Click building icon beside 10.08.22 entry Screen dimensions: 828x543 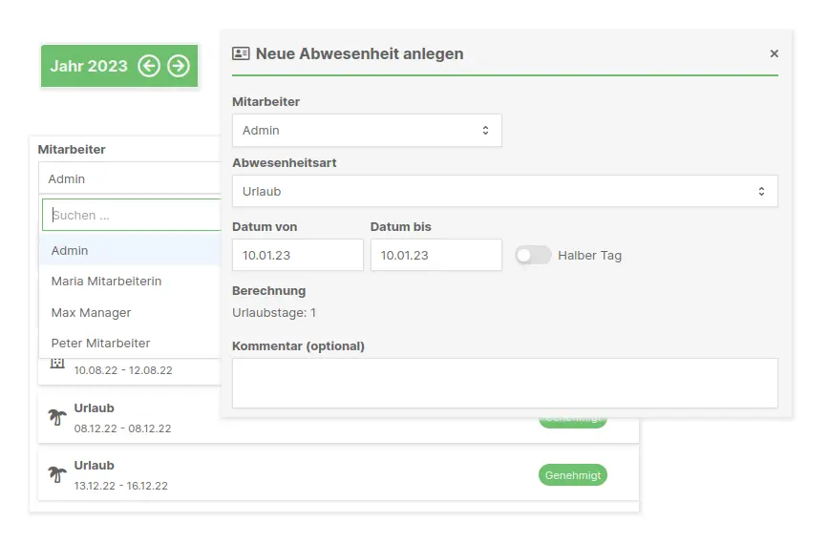57,363
